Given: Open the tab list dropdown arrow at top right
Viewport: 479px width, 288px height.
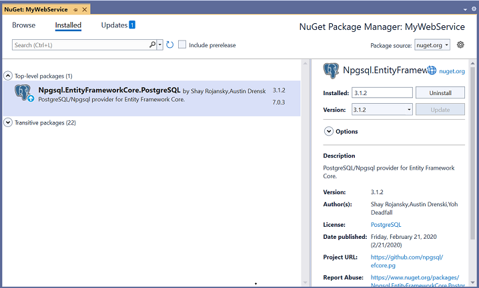Looking at the screenshot, I should pyautogui.click(x=465, y=9).
